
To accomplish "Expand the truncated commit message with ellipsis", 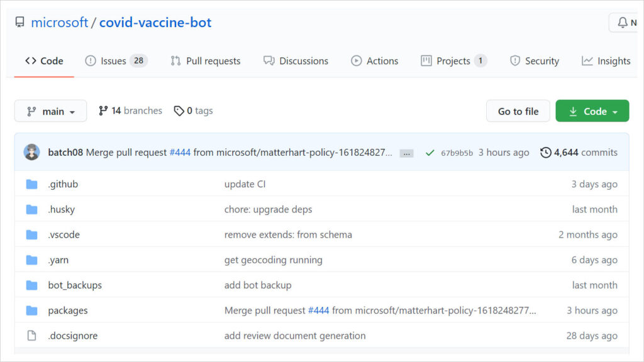I will tap(406, 153).
